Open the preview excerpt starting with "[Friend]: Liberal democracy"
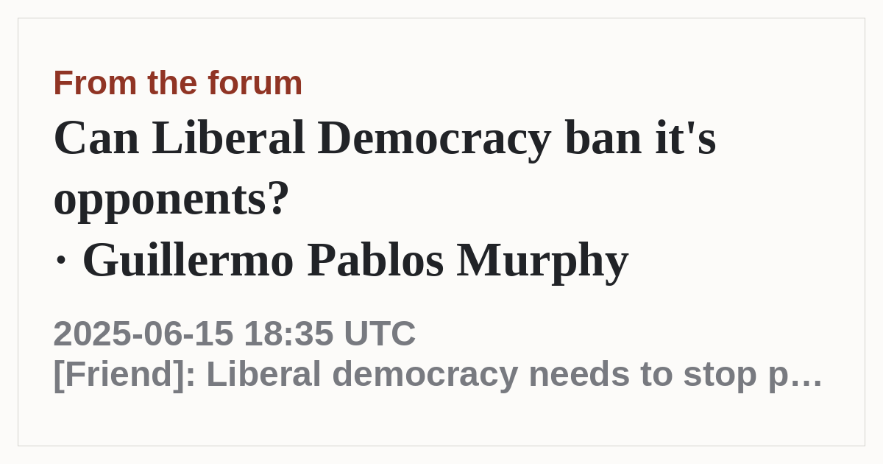 point(438,374)
